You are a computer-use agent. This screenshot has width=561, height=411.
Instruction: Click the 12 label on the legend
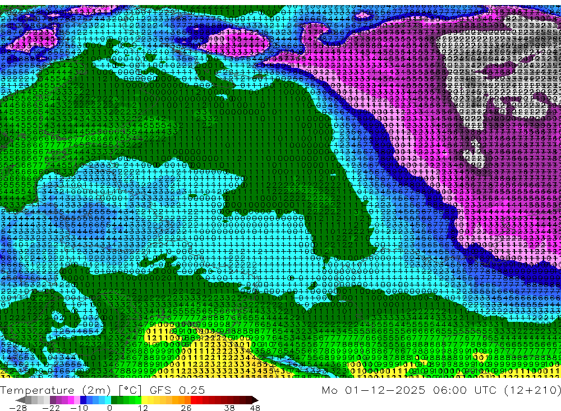142,408
